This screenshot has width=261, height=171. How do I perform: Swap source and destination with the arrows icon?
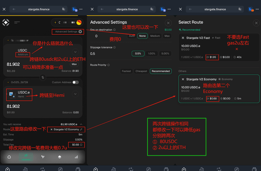tap(43, 77)
